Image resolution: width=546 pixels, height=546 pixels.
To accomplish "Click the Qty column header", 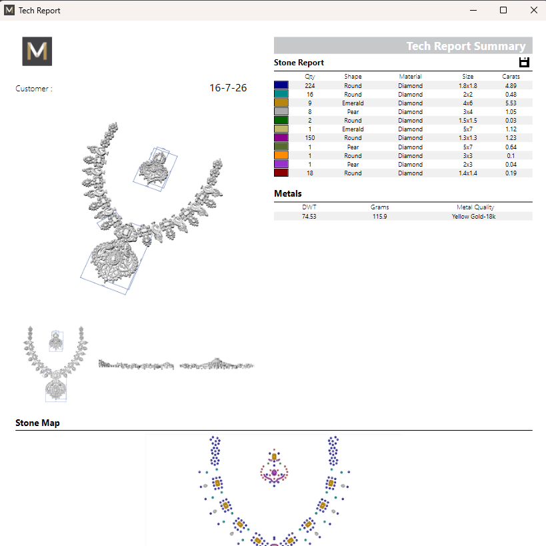I will click(309, 77).
